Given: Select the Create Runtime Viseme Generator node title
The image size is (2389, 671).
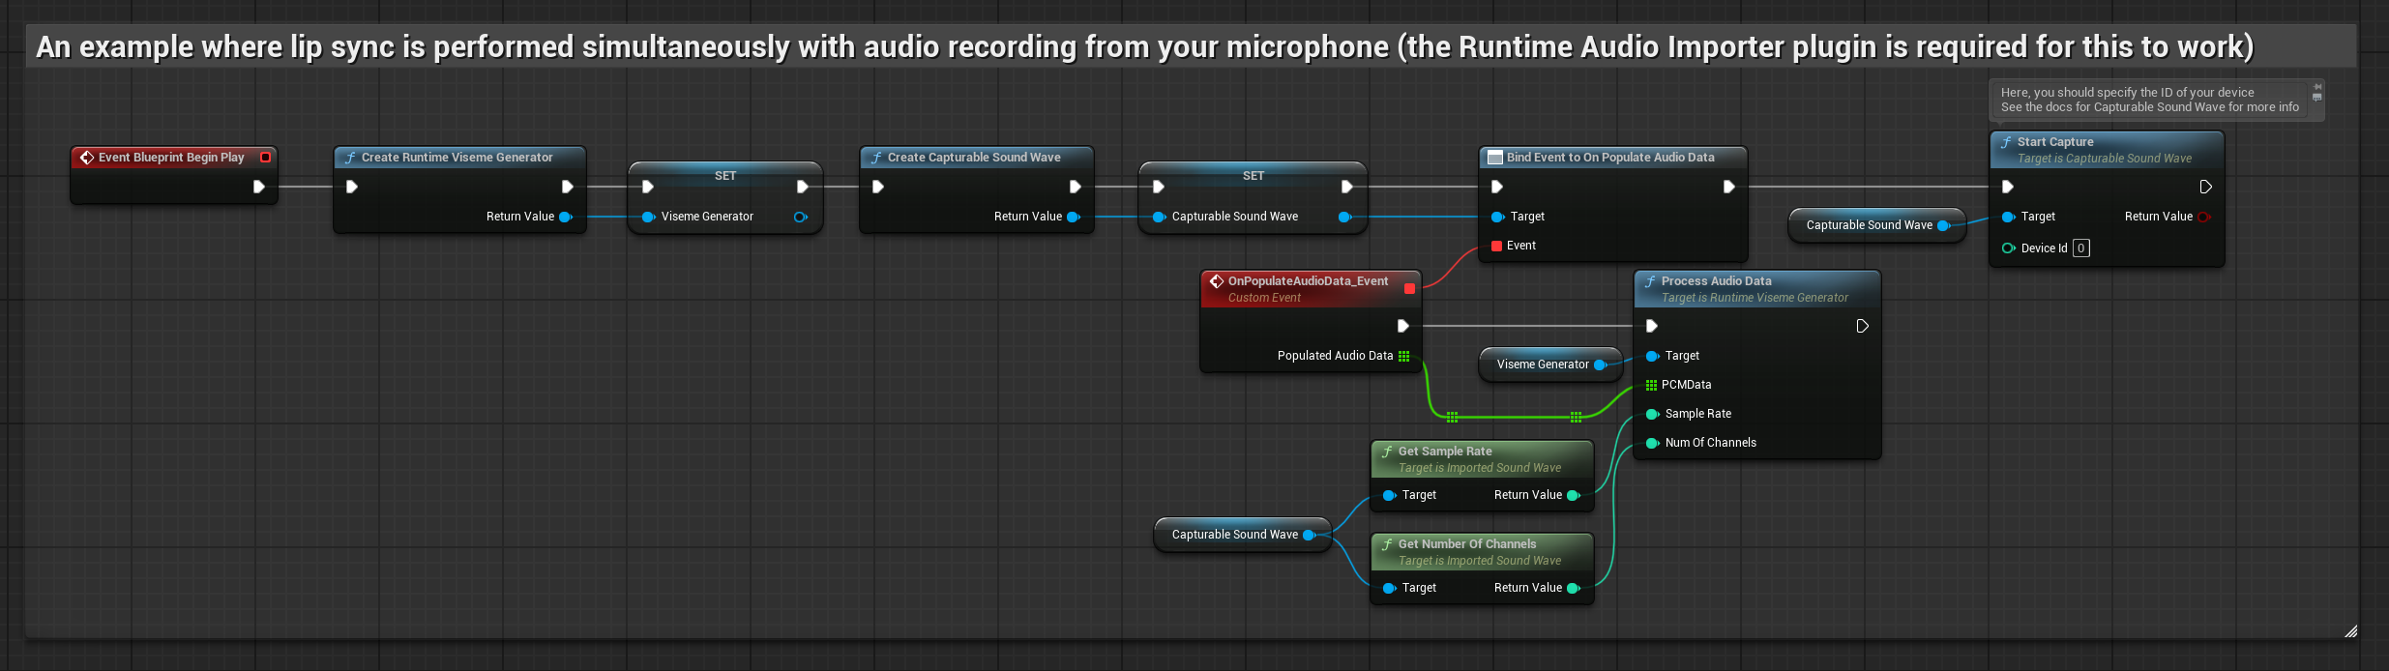Looking at the screenshot, I should 457,158.
